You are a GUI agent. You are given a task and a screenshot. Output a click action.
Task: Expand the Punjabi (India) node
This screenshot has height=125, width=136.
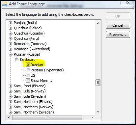point(10,23)
